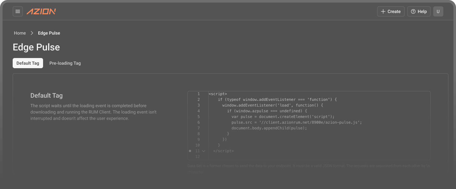This screenshot has width=456, height=189.
Task: Open the Help panel
Action: (419, 11)
